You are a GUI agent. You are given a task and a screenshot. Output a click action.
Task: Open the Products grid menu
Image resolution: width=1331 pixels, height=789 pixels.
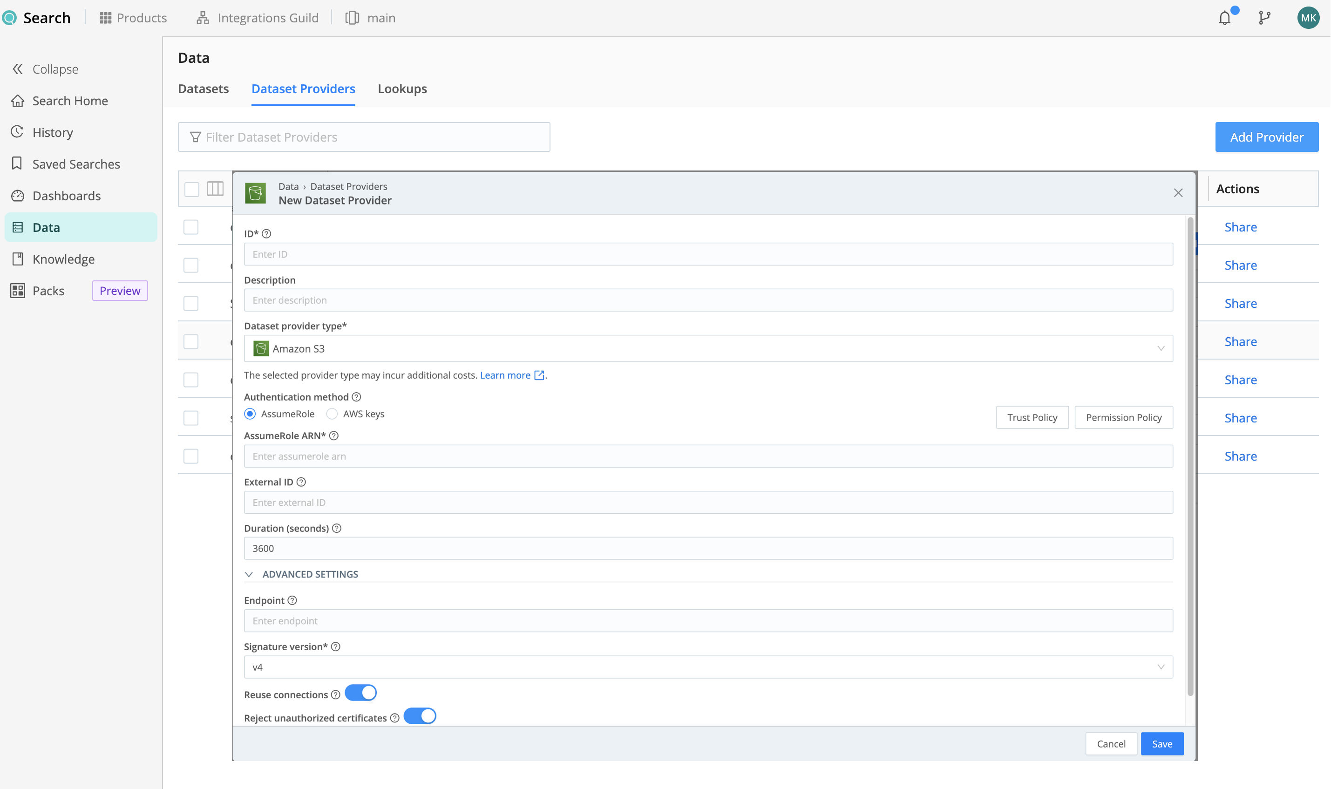point(132,18)
